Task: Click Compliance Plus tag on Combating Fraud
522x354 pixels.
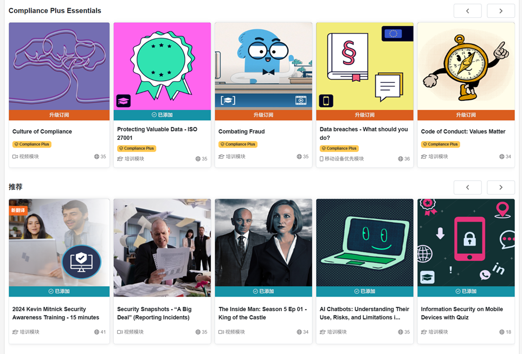Action: 238,144
